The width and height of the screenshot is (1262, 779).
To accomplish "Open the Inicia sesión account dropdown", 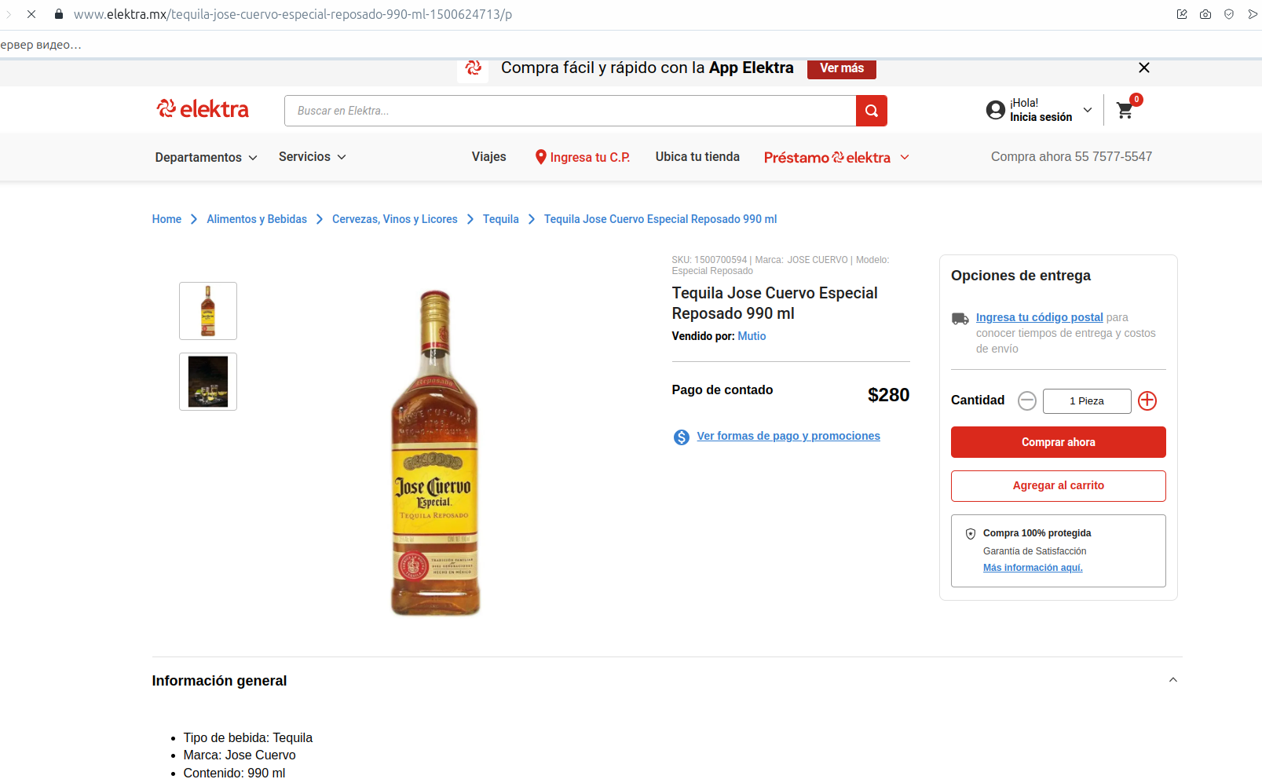I will point(1088,110).
